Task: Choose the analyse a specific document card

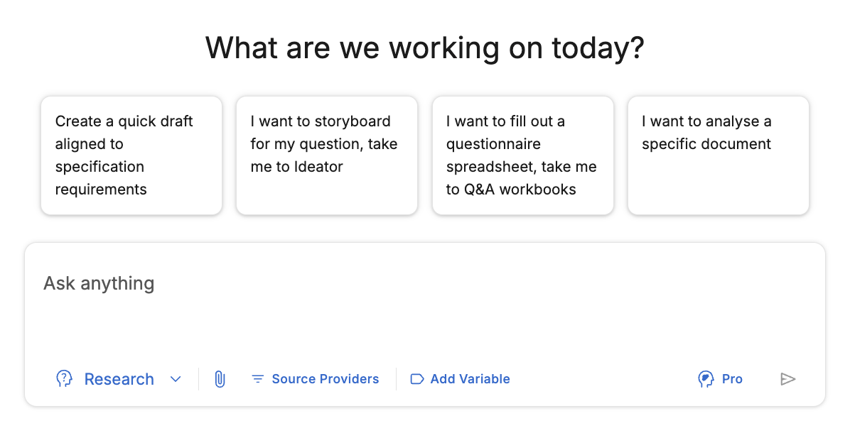Action: (719, 155)
